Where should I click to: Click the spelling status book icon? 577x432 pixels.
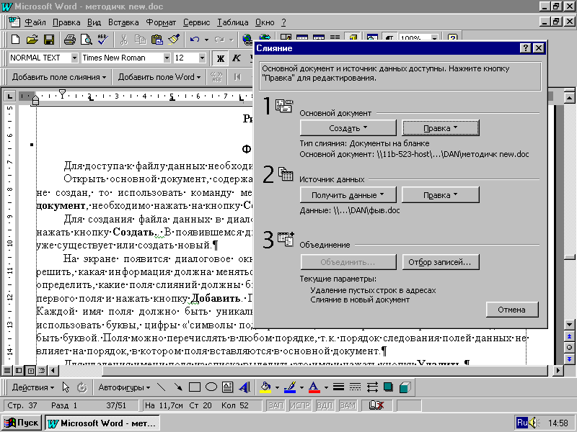click(376, 405)
